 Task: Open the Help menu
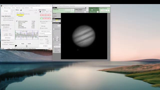(31, 8)
